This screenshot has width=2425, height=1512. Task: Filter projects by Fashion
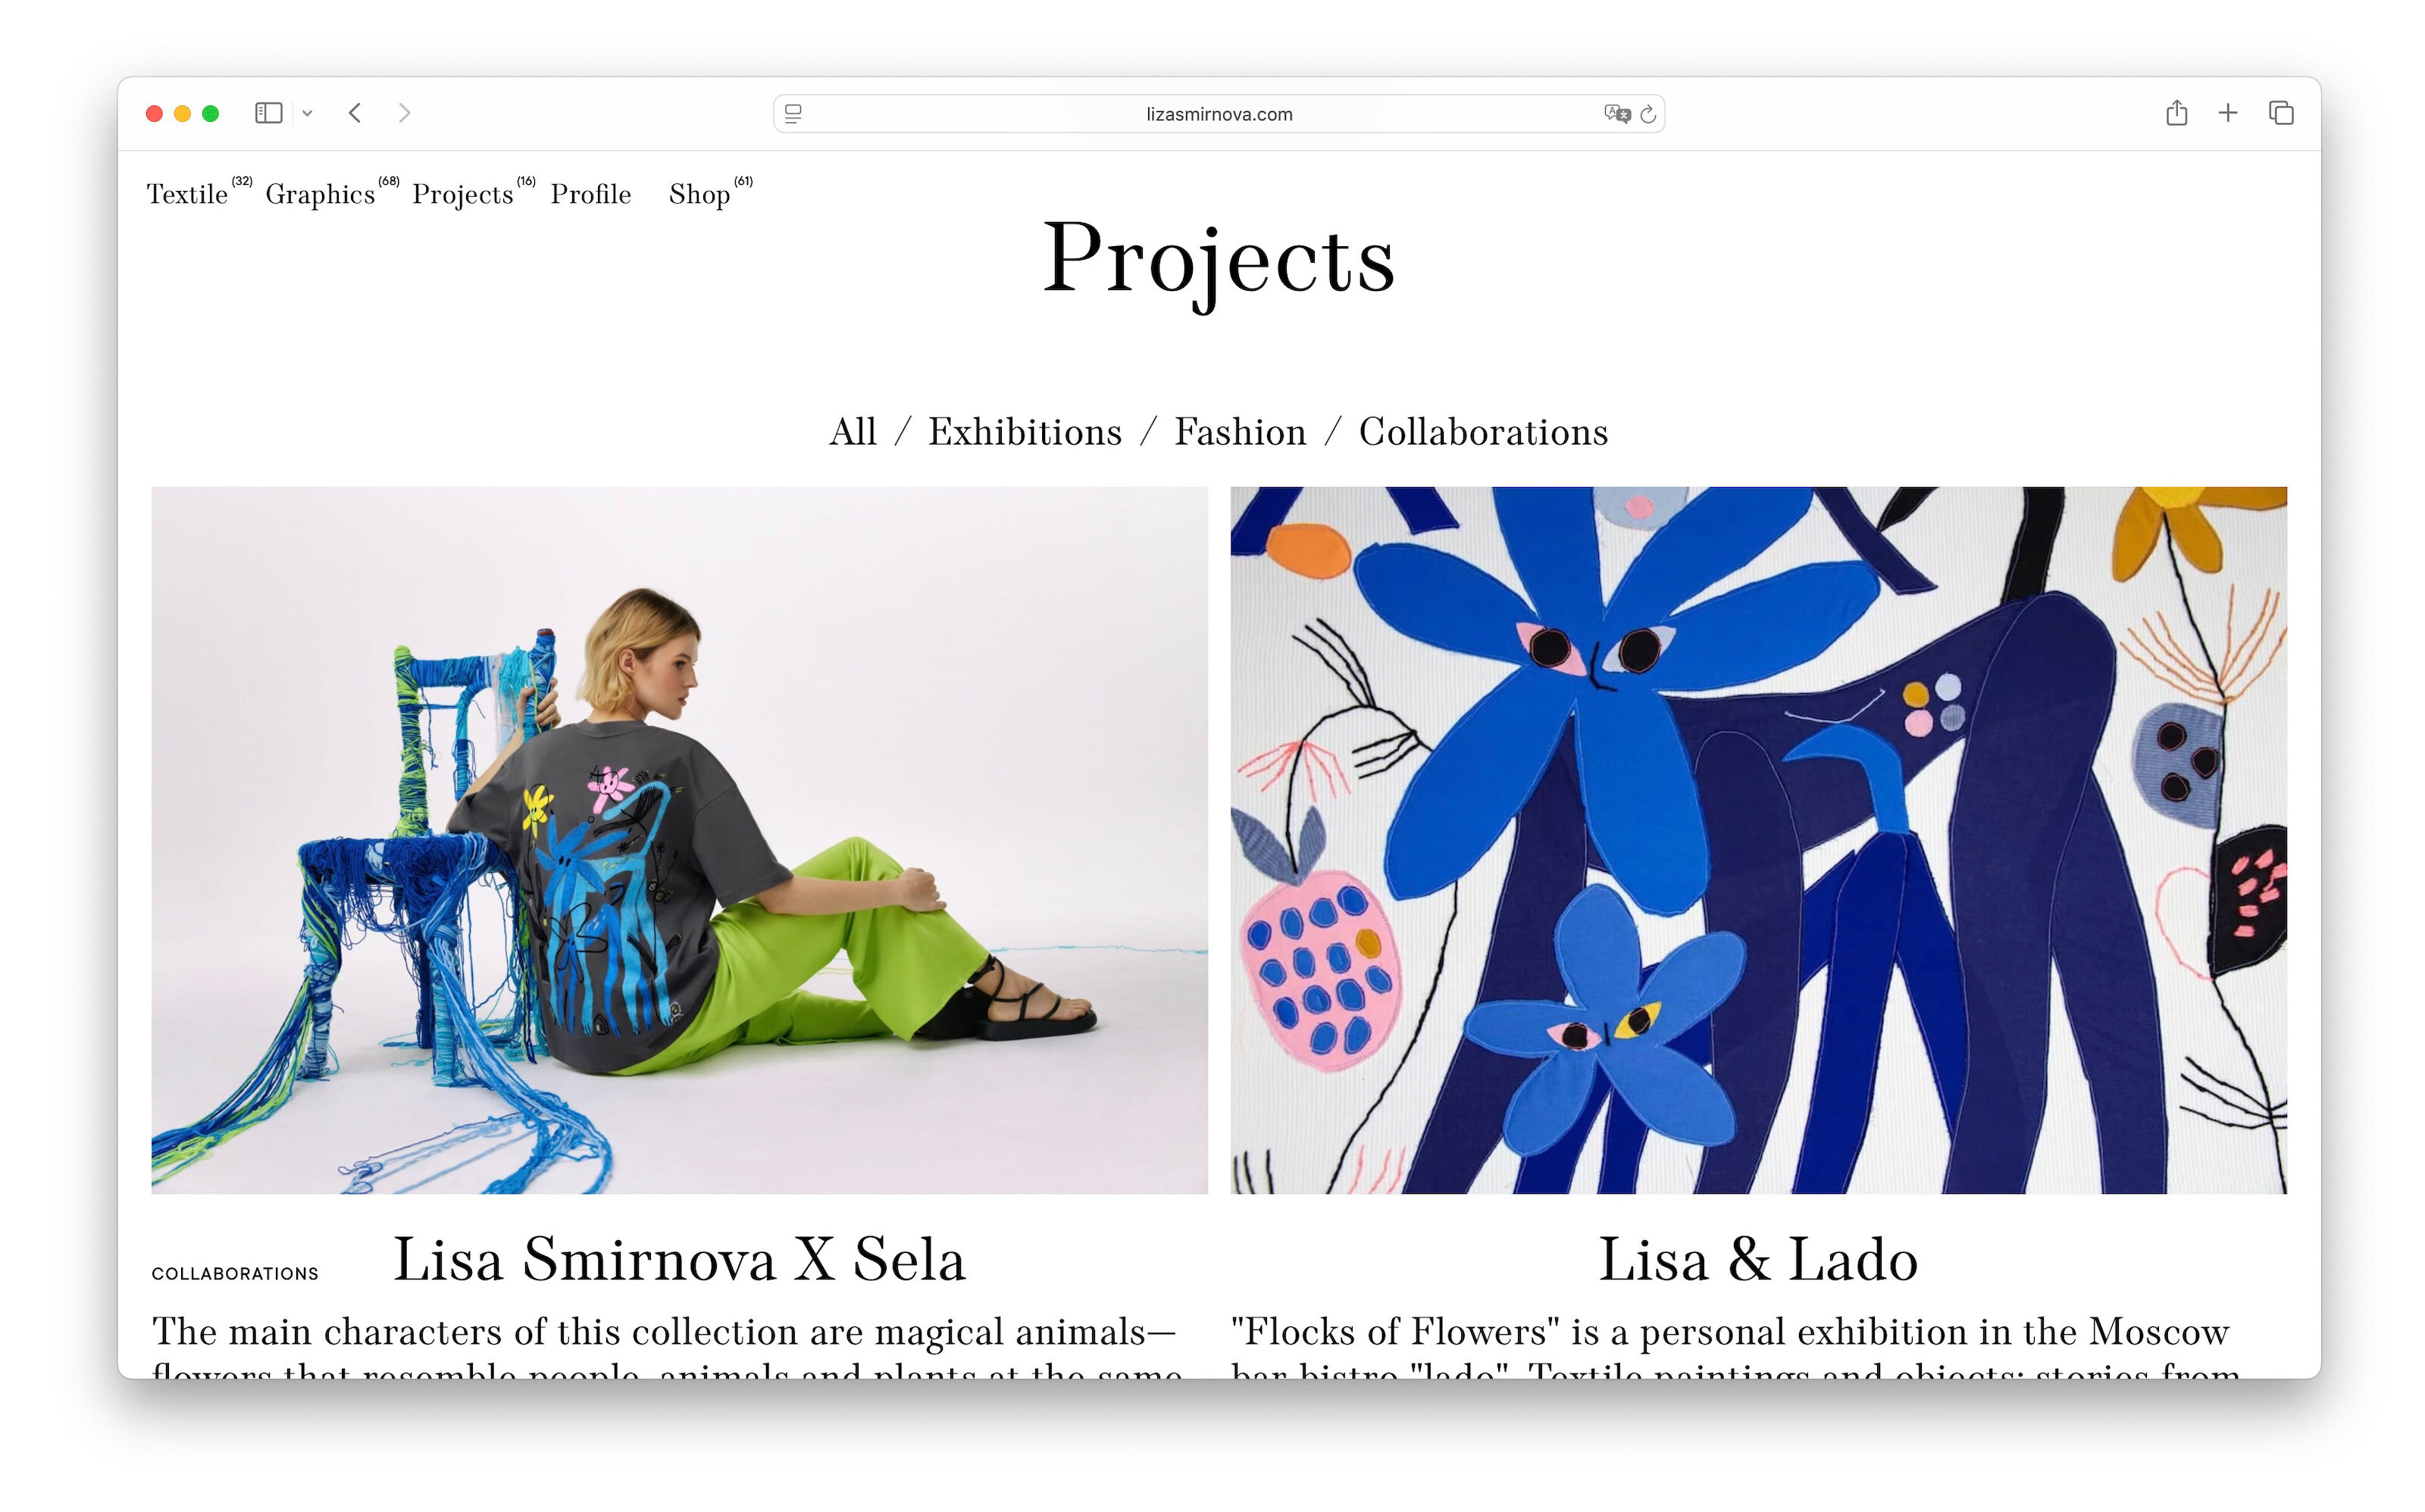tap(1240, 432)
